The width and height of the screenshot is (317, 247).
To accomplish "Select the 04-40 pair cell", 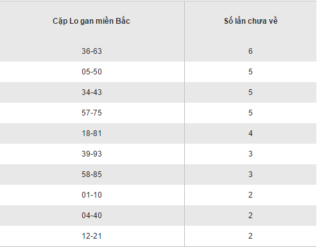I will pyautogui.click(x=92, y=216).
